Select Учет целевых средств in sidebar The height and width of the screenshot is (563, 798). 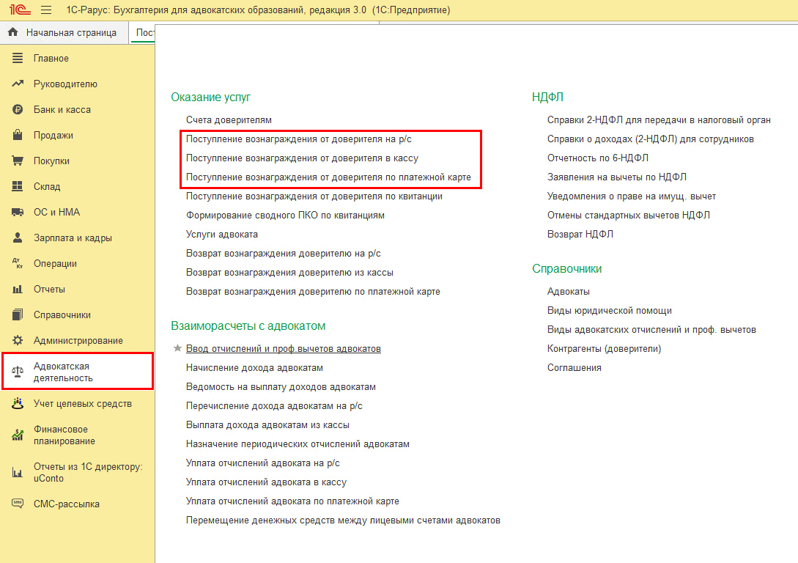82,403
